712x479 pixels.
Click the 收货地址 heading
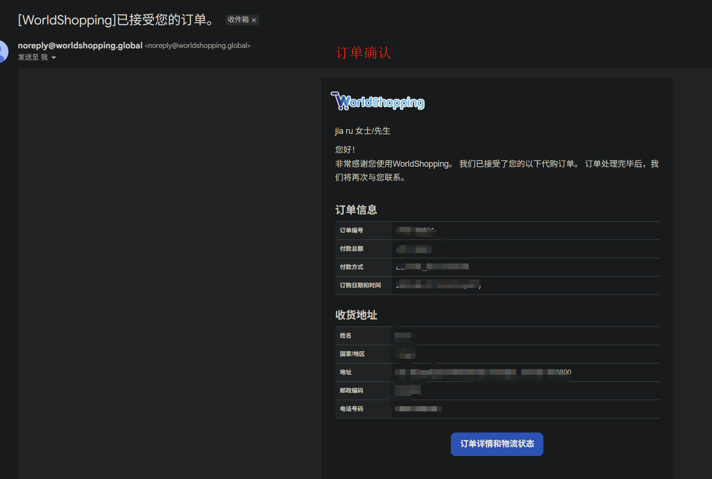pos(356,315)
